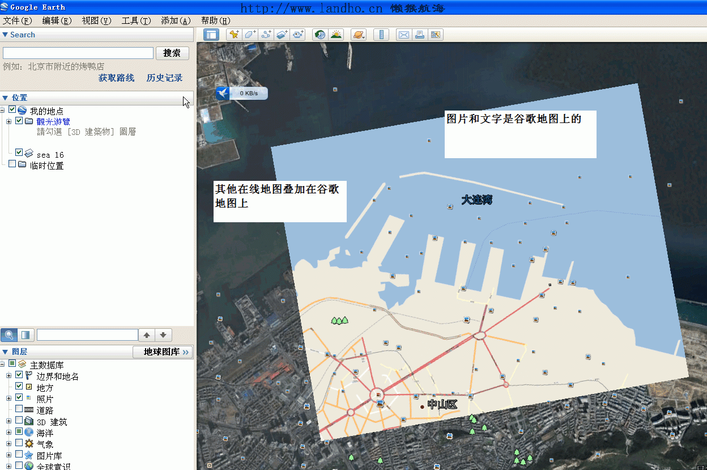Add a polygon from the toolbar

[250, 35]
